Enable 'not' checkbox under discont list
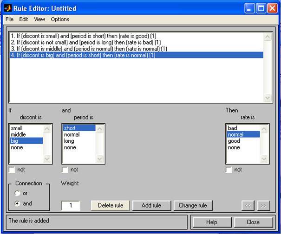 point(12,170)
